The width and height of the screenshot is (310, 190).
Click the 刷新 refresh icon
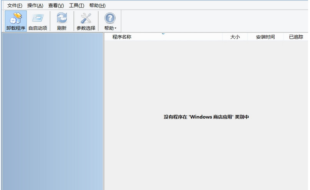[62, 21]
